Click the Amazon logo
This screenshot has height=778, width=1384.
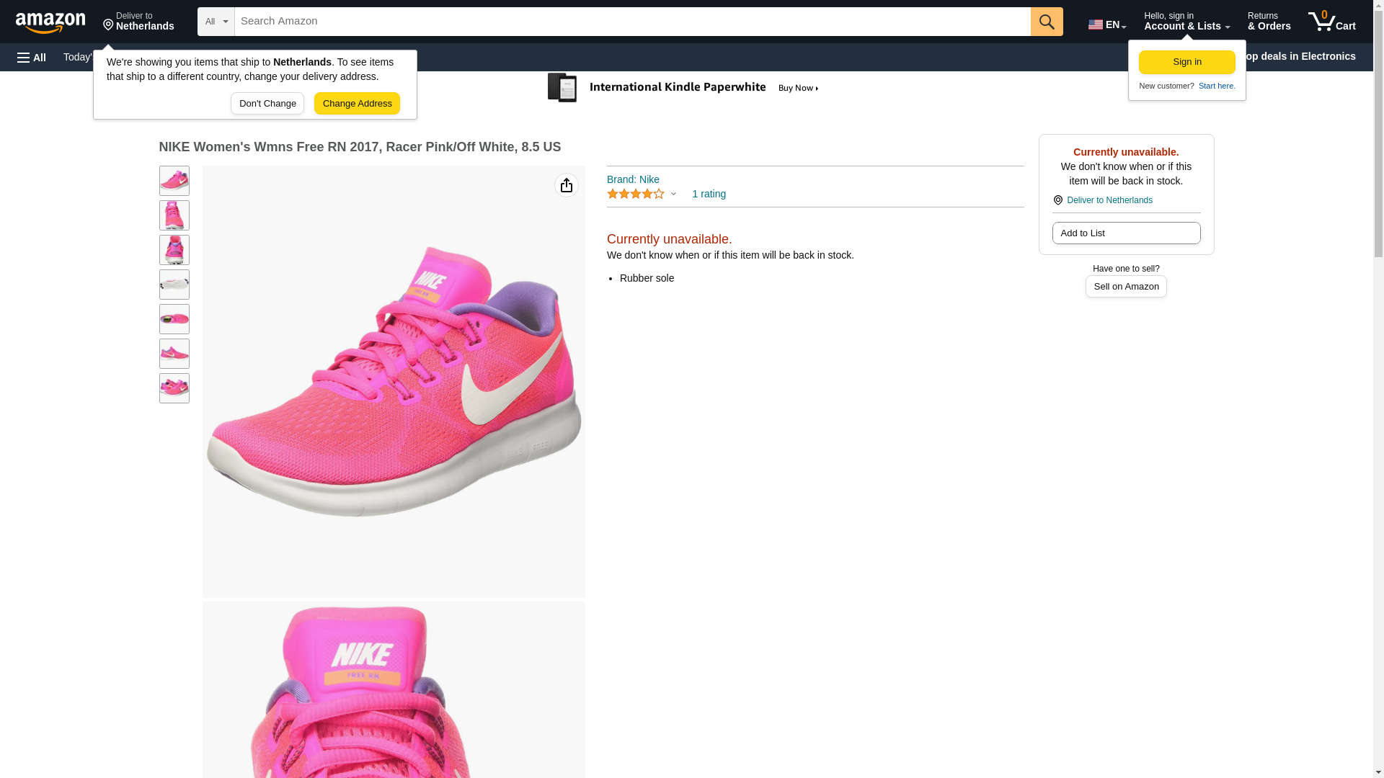[x=50, y=22]
